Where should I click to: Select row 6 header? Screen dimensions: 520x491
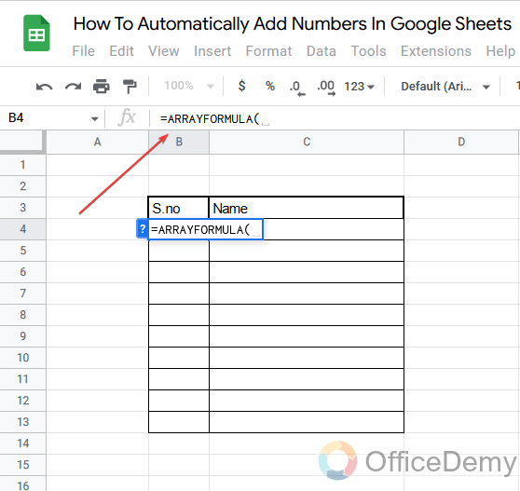[22, 272]
